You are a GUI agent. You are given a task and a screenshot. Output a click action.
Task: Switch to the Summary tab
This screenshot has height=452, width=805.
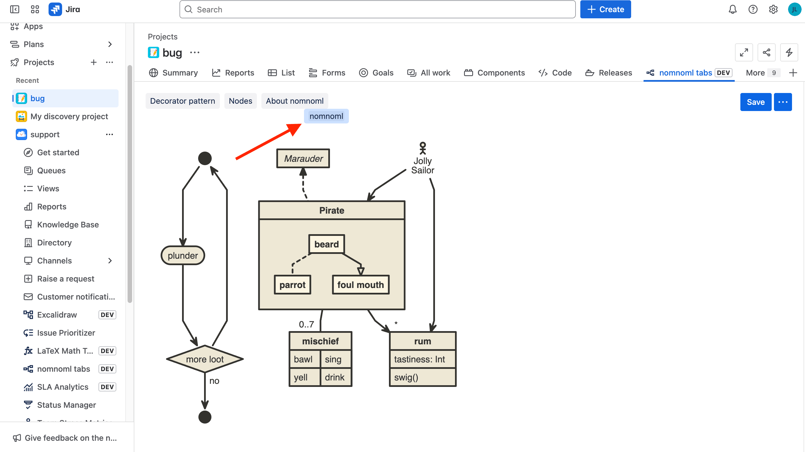click(173, 73)
